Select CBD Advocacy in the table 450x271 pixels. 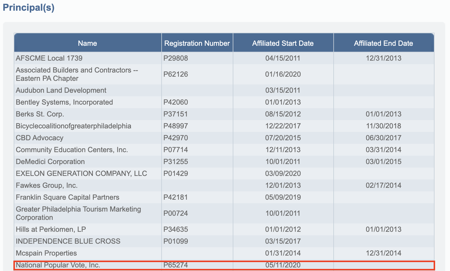pos(40,138)
